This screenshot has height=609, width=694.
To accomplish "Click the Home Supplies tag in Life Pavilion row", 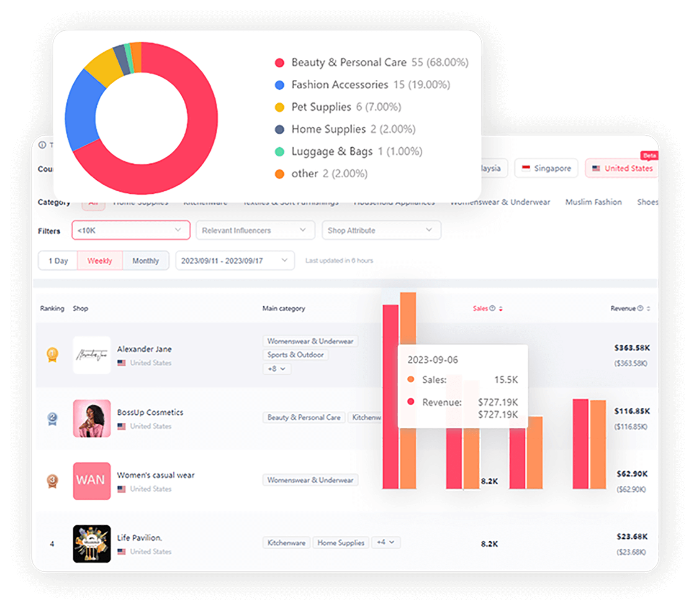I will pyautogui.click(x=341, y=543).
